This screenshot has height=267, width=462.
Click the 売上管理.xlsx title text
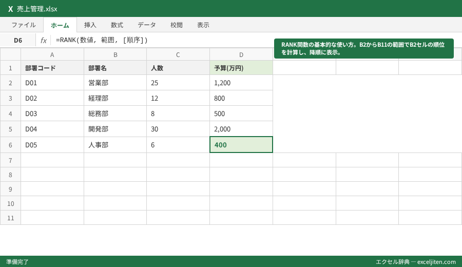(x=37, y=9)
